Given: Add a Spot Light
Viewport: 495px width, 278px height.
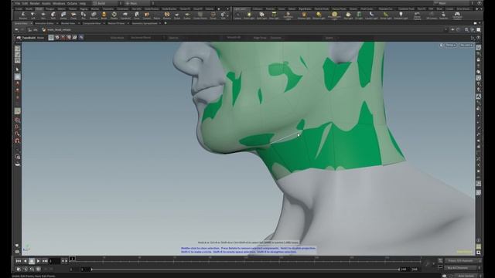Looking at the screenshot, I should tap(261, 15).
